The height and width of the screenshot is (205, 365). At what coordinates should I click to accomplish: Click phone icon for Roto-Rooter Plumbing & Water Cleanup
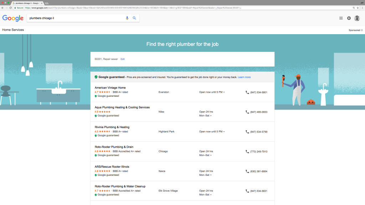pos(247,191)
